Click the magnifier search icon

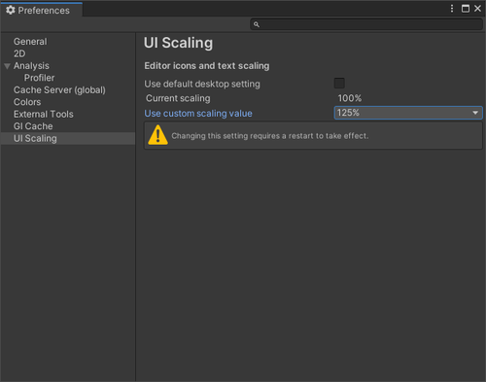pyautogui.click(x=257, y=24)
